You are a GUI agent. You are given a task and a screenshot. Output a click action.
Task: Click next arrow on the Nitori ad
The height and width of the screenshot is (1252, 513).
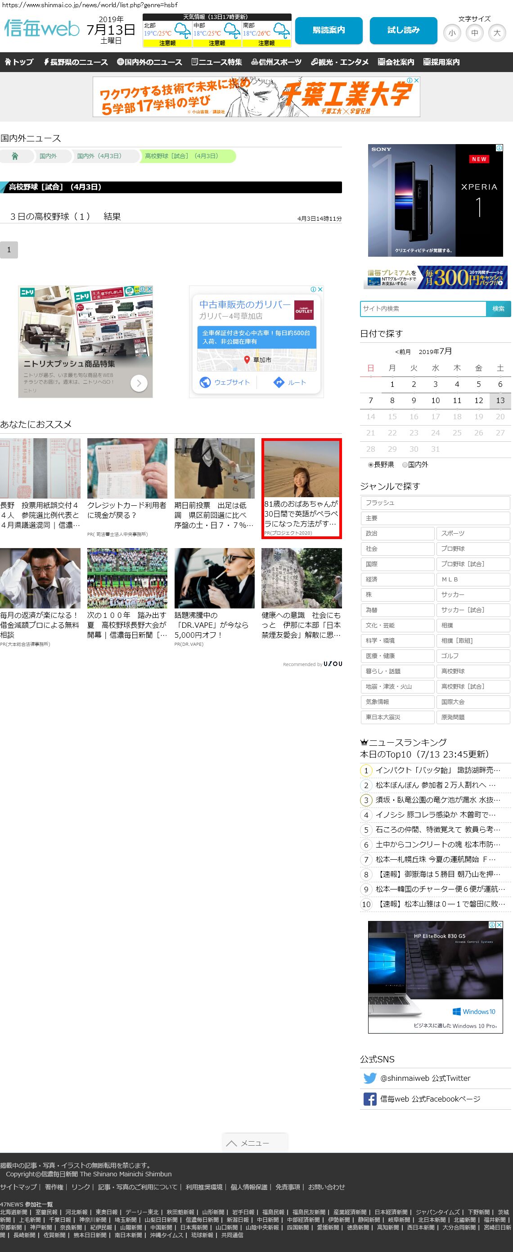click(x=139, y=383)
